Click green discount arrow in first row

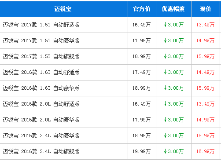click(x=165, y=25)
